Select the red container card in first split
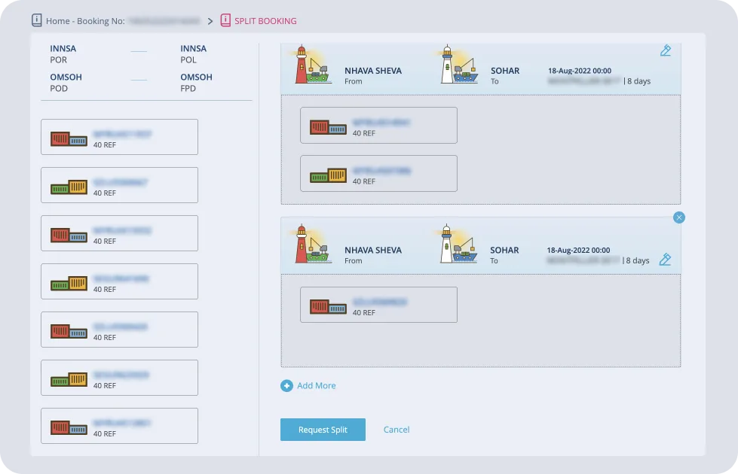The image size is (738, 474). point(378,126)
